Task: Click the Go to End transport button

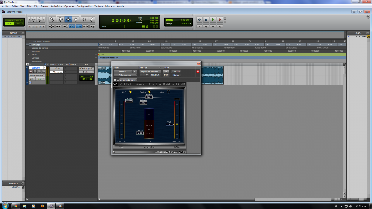Action: pyautogui.click(x=220, y=27)
